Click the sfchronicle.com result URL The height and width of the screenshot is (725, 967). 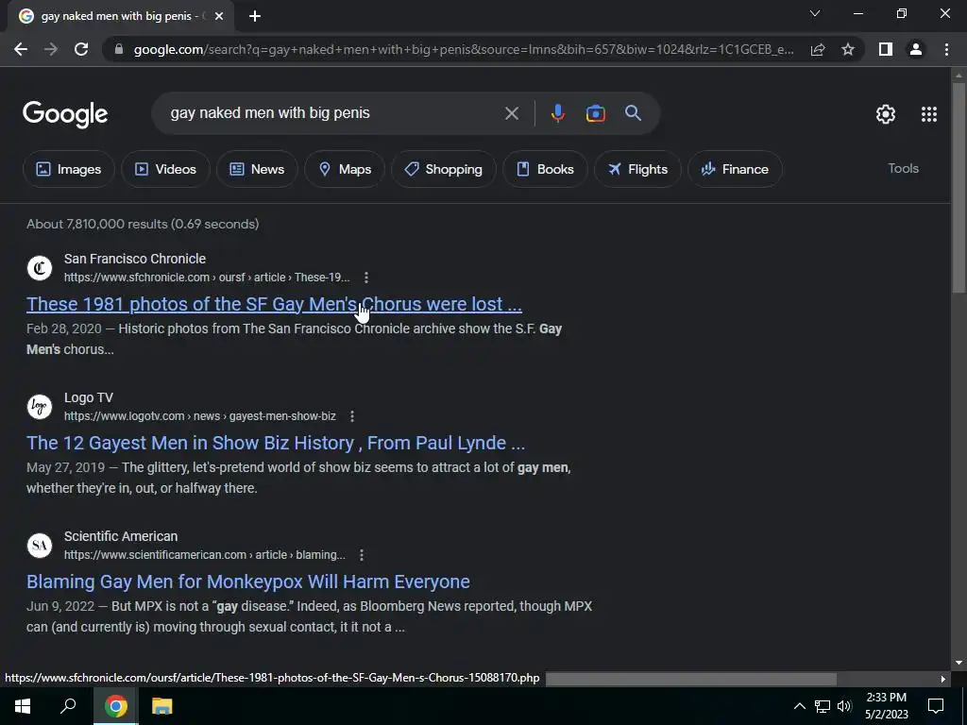pyautogui.click(x=207, y=278)
